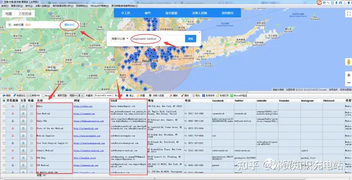Open the Search Tasks (搜索任务) menu
The height and width of the screenshot is (180, 352).
pos(17,6)
